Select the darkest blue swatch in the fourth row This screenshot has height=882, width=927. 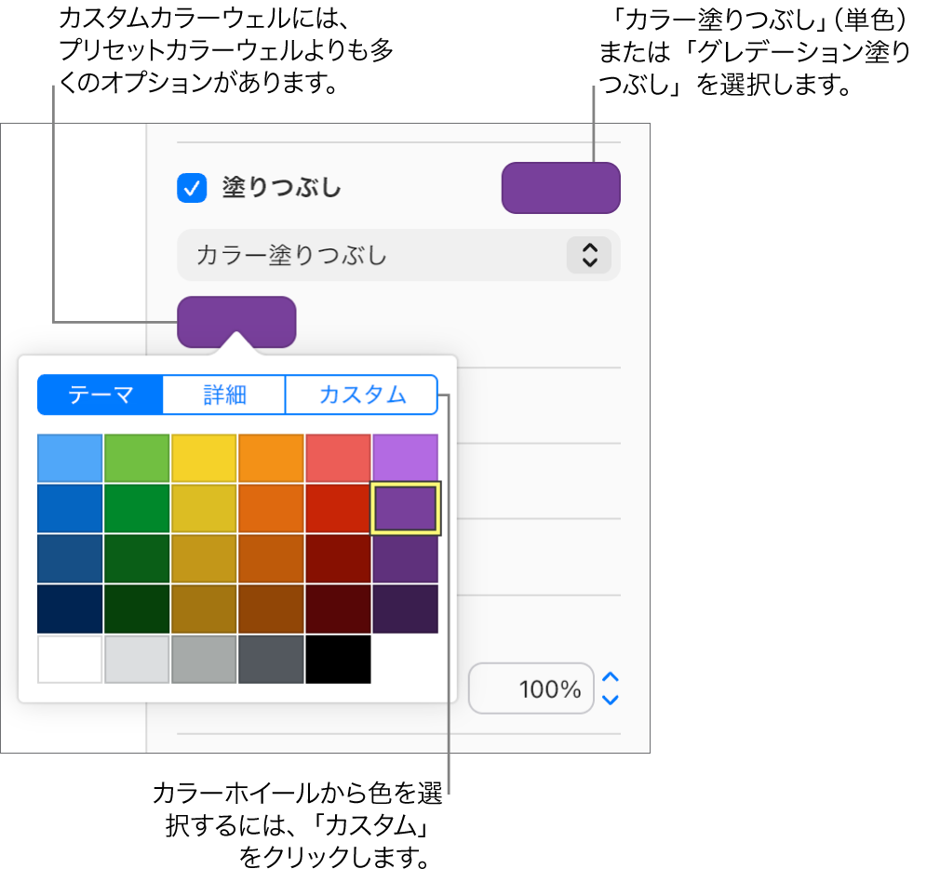[x=69, y=608]
